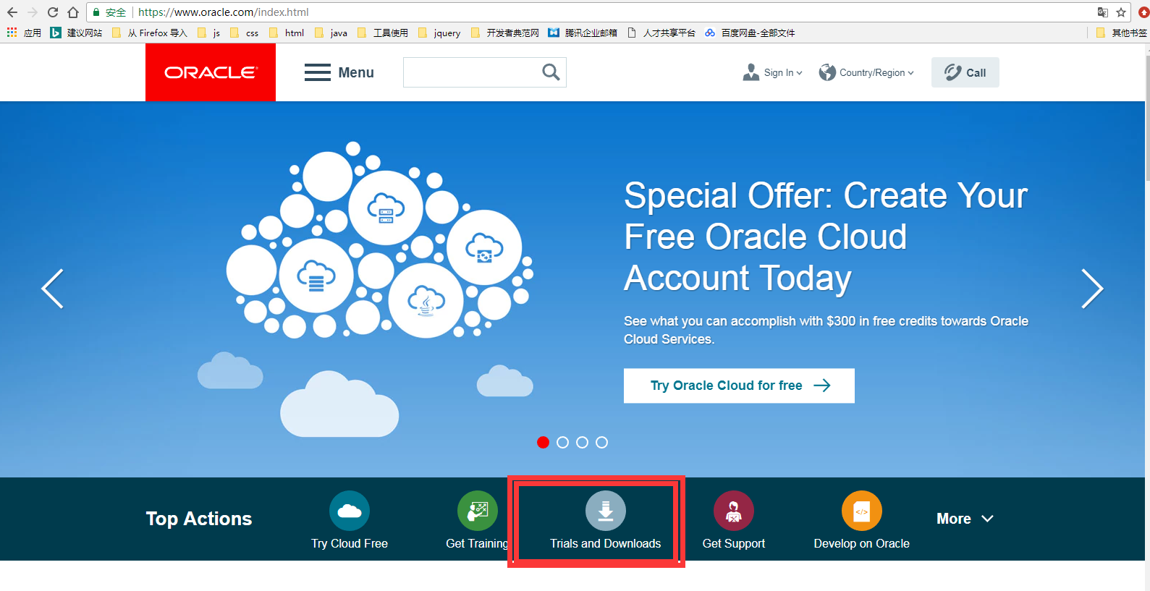Click the Oracle logo
Screen dimensions: 1150x591
[x=211, y=72]
